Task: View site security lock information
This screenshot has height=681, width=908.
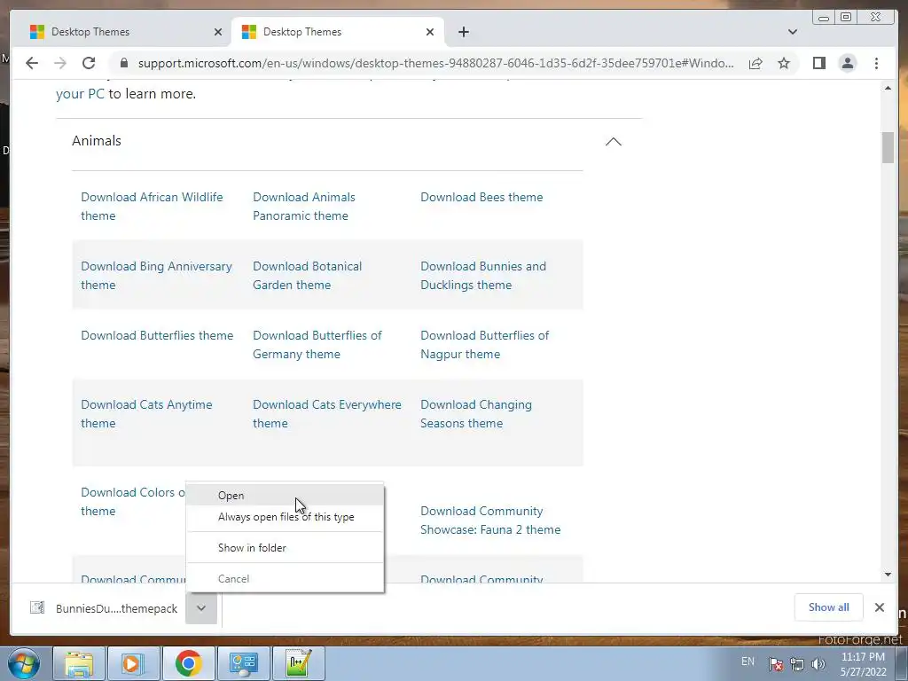Action: tap(123, 63)
